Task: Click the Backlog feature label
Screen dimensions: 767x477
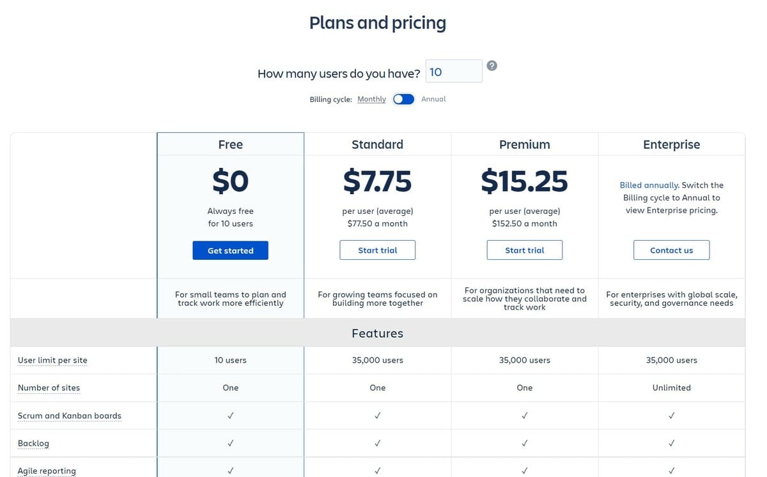Action: click(x=33, y=443)
